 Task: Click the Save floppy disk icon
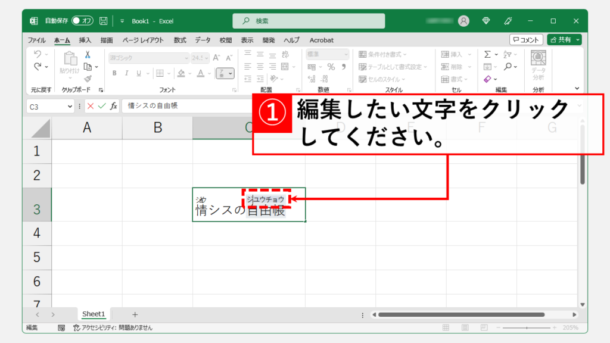coord(103,21)
